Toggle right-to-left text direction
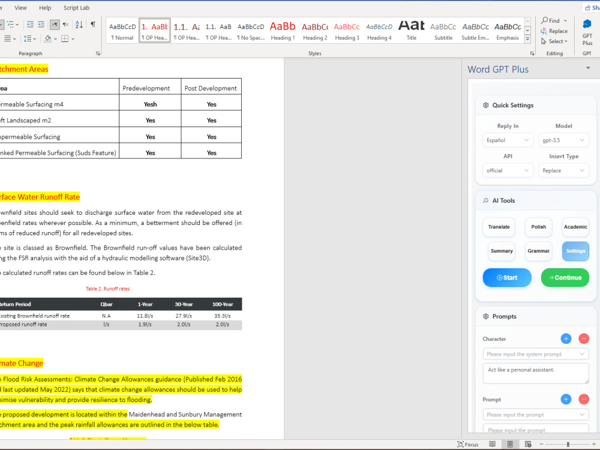The height and width of the screenshot is (450, 600). (x=65, y=25)
